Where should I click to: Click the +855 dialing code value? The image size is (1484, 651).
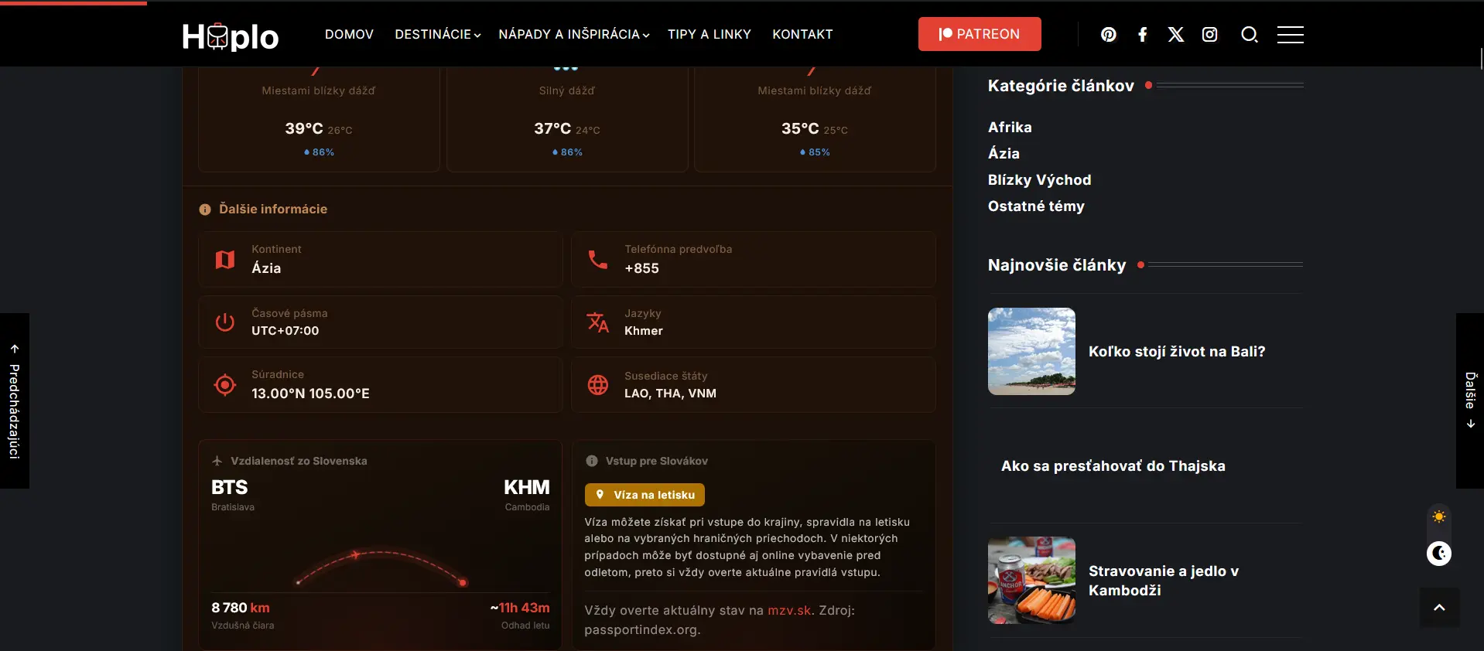(x=642, y=269)
